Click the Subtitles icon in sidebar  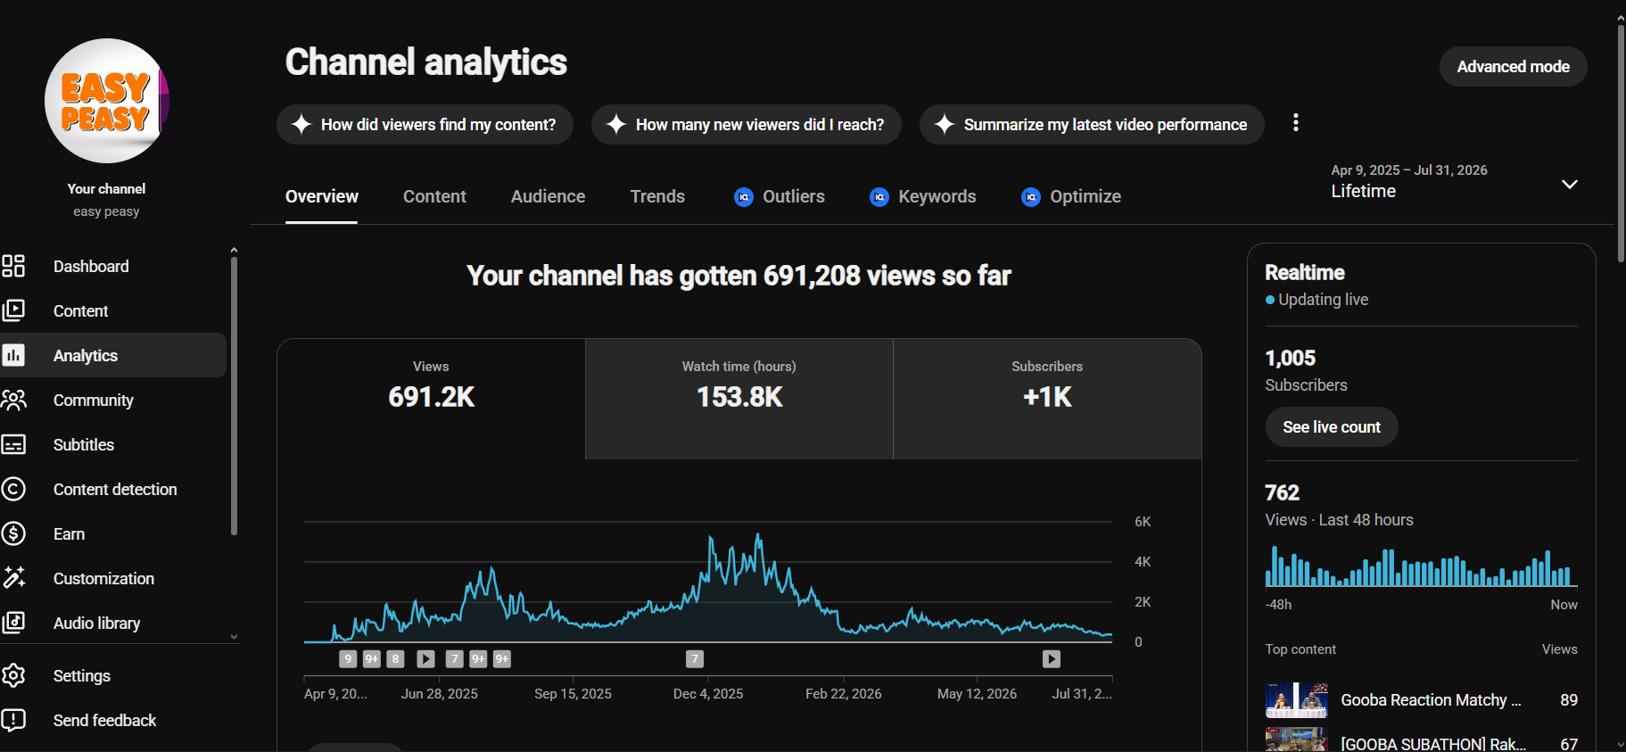tap(13, 444)
